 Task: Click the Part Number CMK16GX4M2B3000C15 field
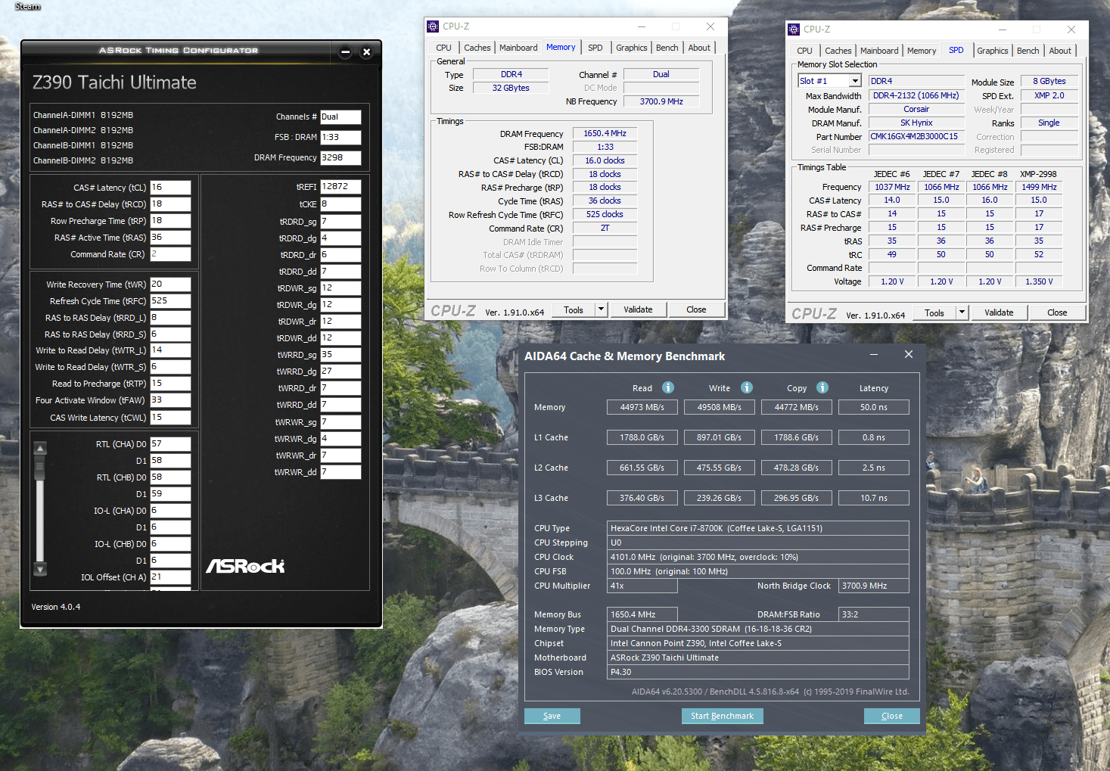click(916, 136)
